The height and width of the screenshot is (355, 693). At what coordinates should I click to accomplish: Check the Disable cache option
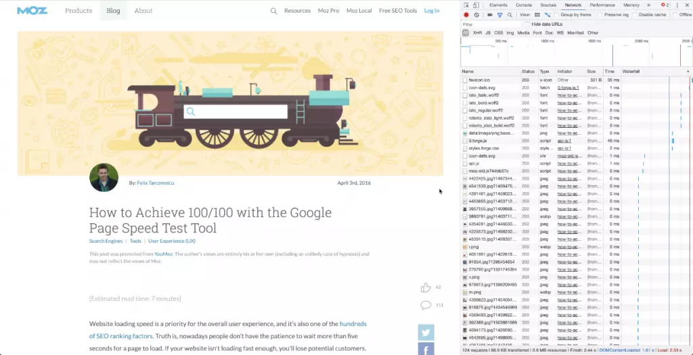[635, 14]
